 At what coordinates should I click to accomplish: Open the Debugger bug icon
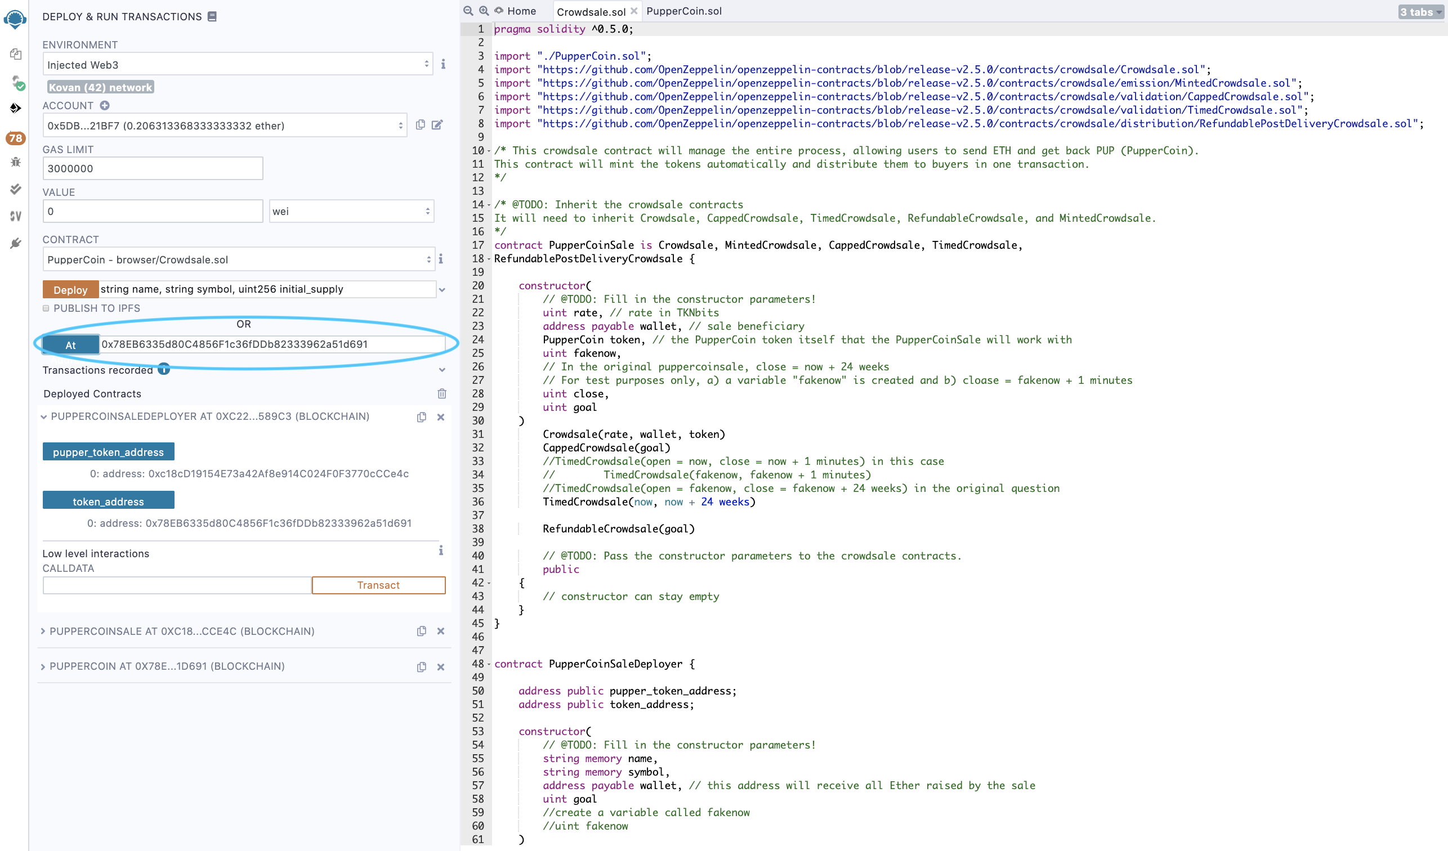coord(16,162)
